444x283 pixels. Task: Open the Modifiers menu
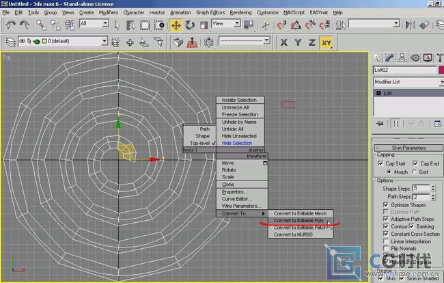[x=108, y=12]
